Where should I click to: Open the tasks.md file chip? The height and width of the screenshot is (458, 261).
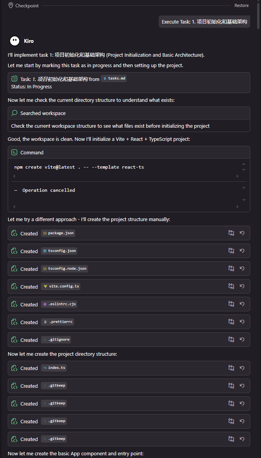point(114,79)
